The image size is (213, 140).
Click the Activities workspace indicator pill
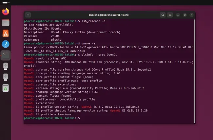[5, 3]
